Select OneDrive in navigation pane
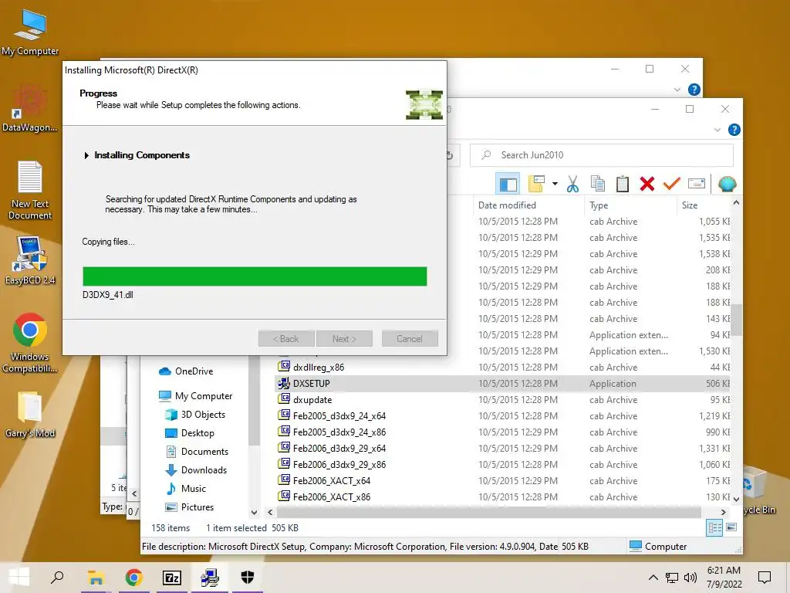 point(186,371)
